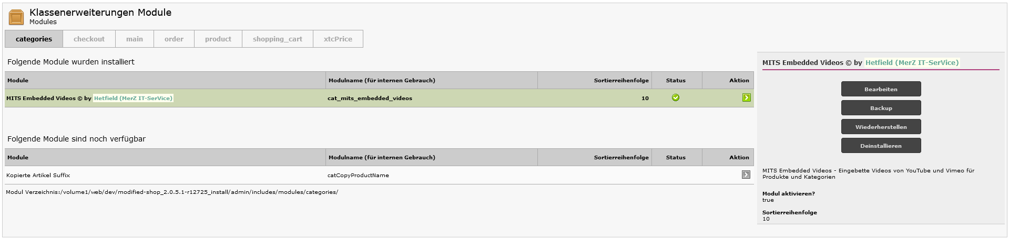Click the Backup button

click(881, 108)
